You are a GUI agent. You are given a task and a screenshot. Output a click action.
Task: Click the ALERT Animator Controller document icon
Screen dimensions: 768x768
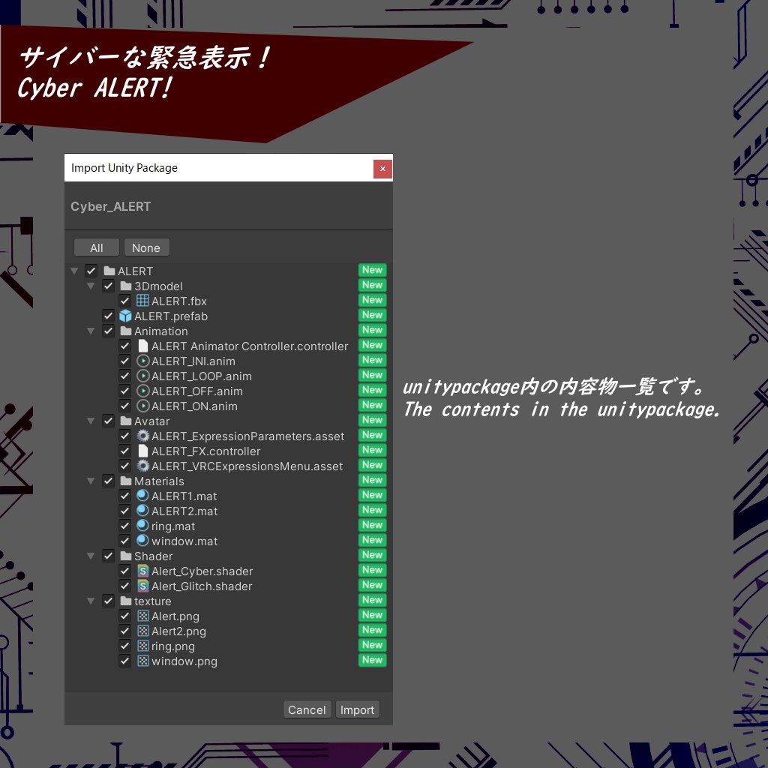[142, 346]
